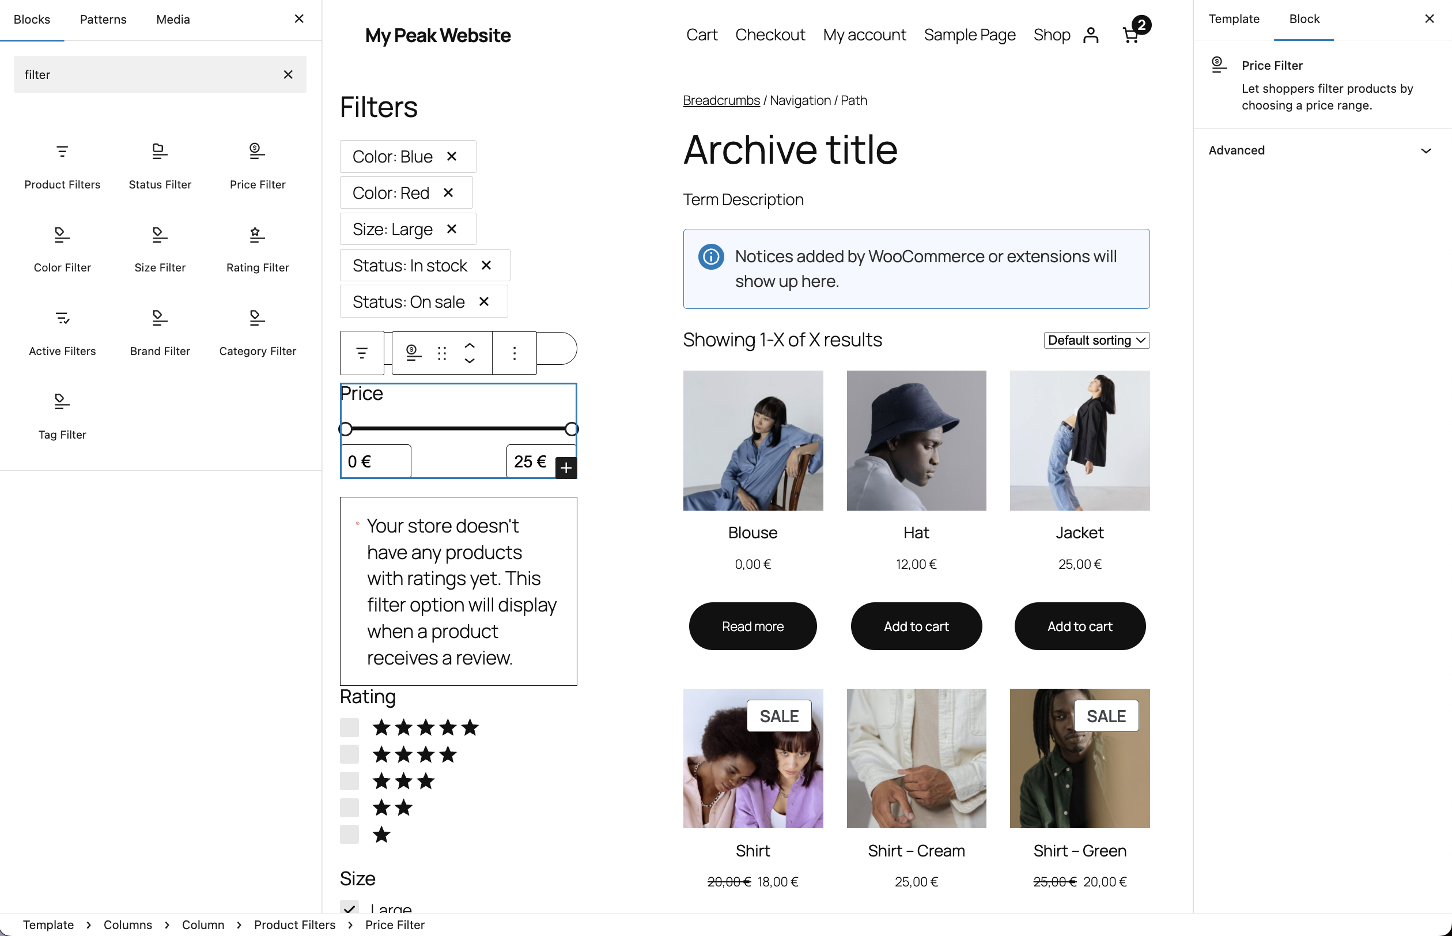Check the three-star rating checkbox
Image resolution: width=1452 pixels, height=936 pixels.
click(349, 781)
